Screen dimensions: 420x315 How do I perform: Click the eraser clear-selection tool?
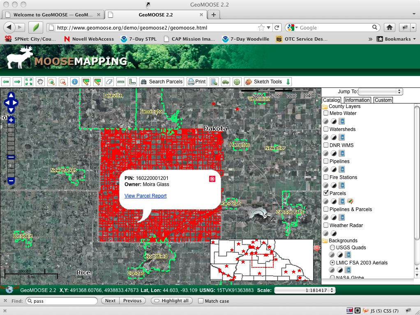109,82
